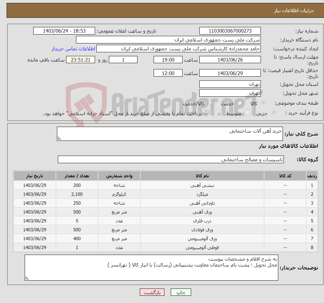324x303 pixels.
Task: Click the resize handle of description box
Action: click(x=59, y=139)
